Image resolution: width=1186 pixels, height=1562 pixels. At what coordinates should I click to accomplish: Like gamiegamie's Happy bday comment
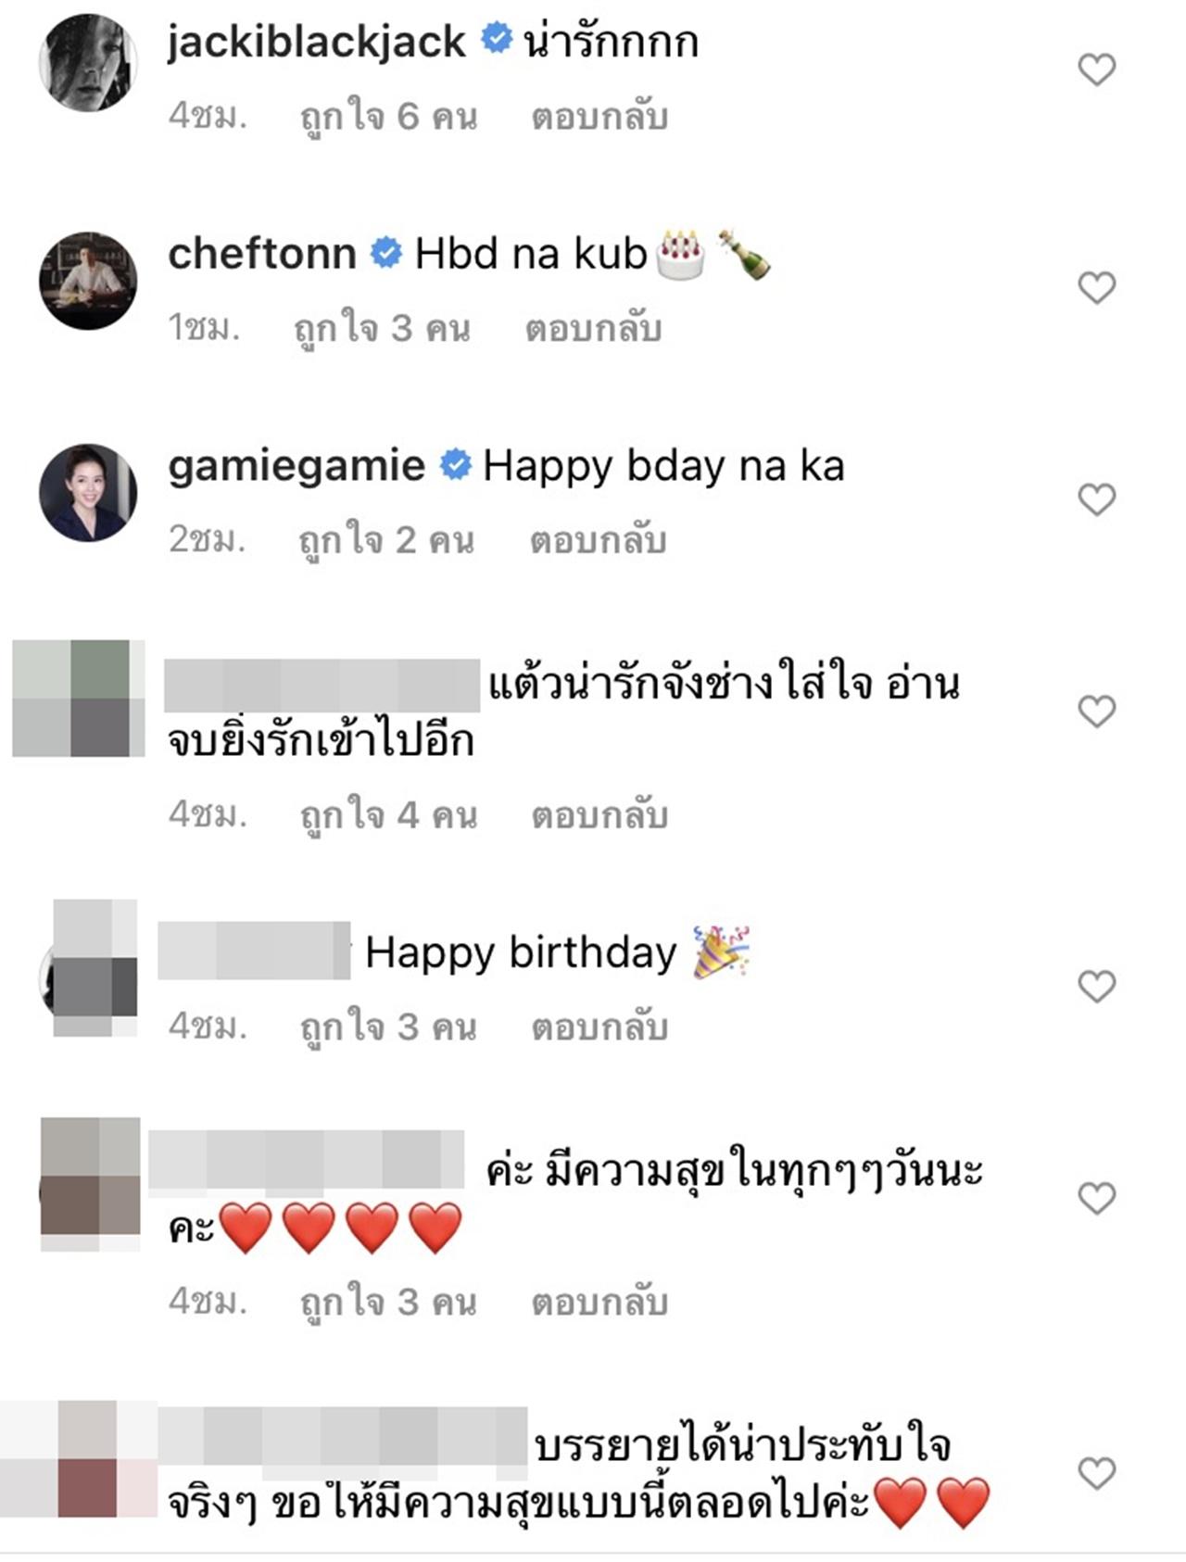pyautogui.click(x=1097, y=500)
